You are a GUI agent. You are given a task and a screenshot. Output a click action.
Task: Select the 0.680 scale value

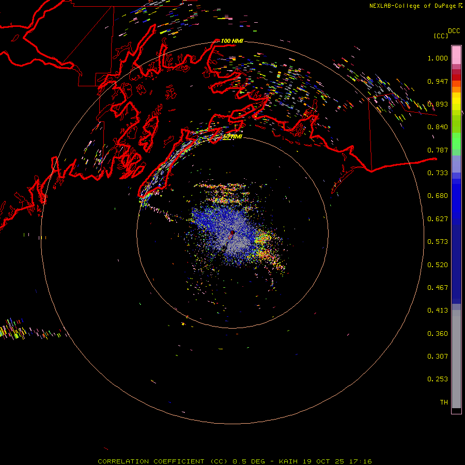point(438,196)
